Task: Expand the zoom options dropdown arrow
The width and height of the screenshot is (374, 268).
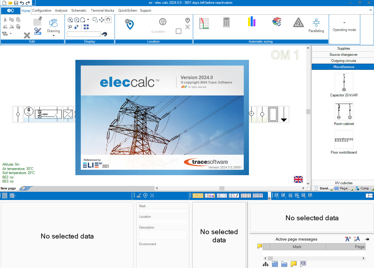Action: pos(88,20)
